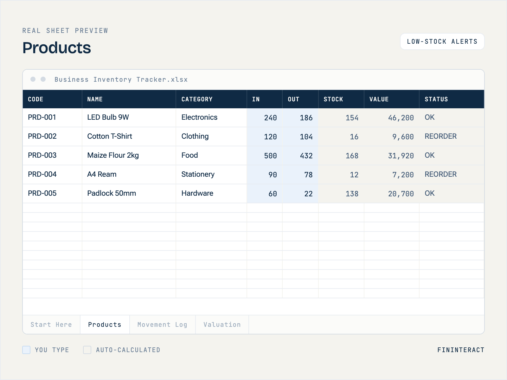The image size is (507, 380).
Task: Click the value cell 31,920
Action: [392, 155]
